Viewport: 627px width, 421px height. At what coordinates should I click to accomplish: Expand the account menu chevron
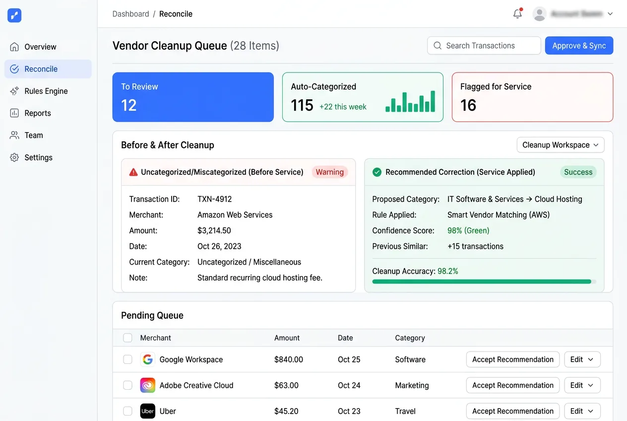(610, 14)
